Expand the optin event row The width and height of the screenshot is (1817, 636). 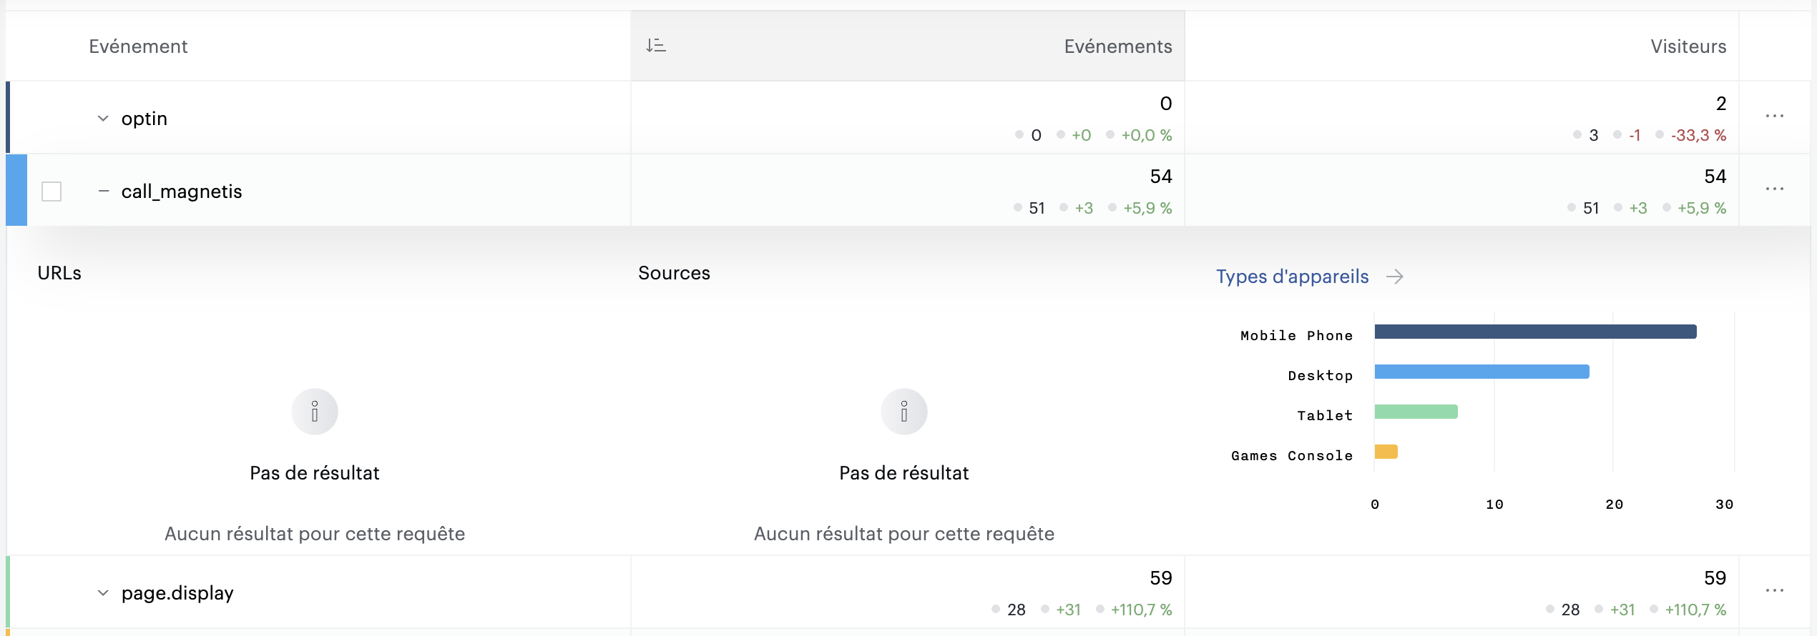(x=103, y=119)
